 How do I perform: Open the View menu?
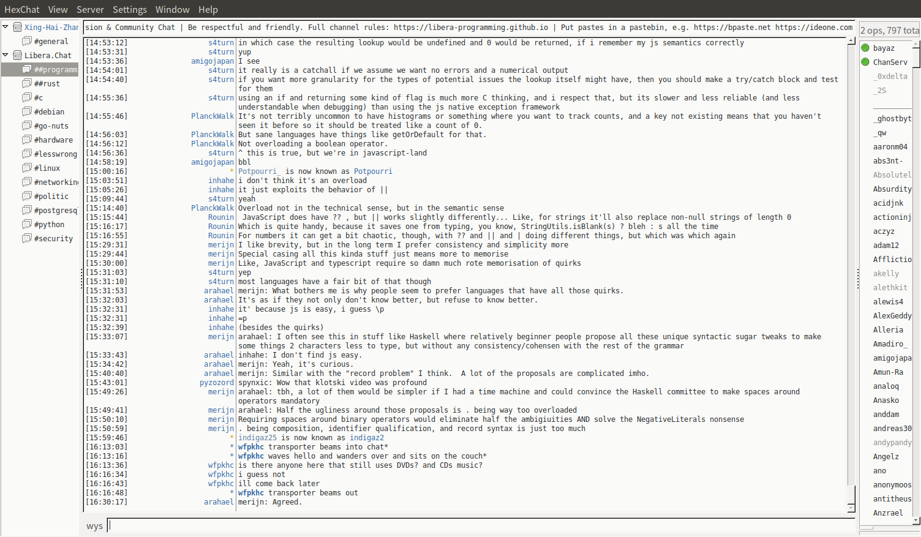coord(58,9)
